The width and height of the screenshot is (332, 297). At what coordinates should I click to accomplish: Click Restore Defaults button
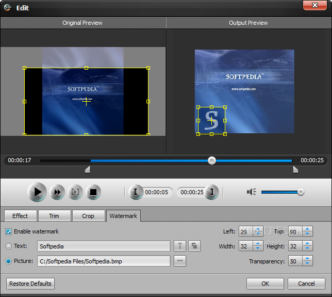(x=30, y=284)
